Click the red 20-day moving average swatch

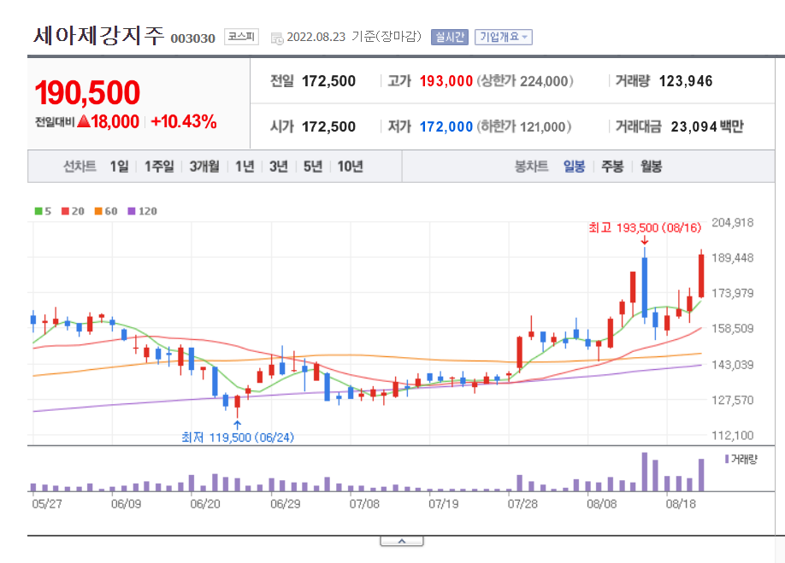(x=65, y=211)
